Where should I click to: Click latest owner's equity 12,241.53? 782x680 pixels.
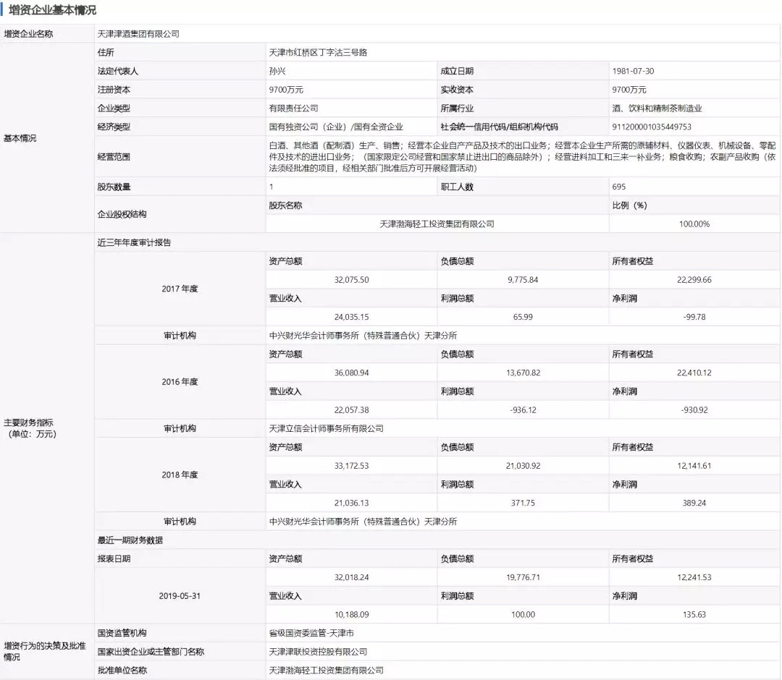[694, 577]
